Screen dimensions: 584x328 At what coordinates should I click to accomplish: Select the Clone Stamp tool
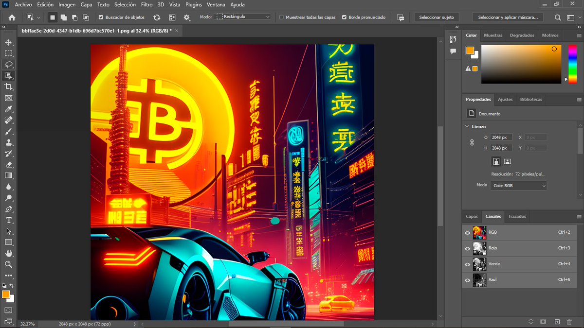coord(9,142)
